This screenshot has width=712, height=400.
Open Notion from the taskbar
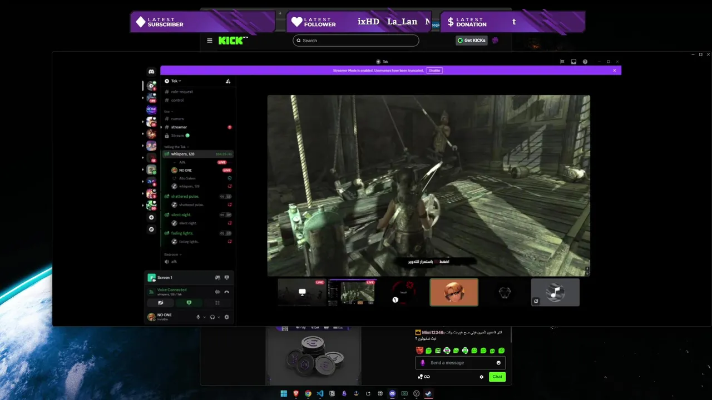332,394
